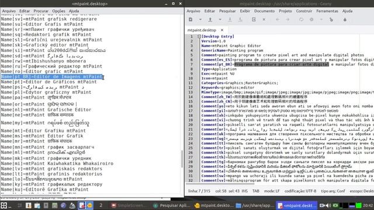Open the Projeto menu
This screenshot has width=374, height=210.
tap(285, 11)
